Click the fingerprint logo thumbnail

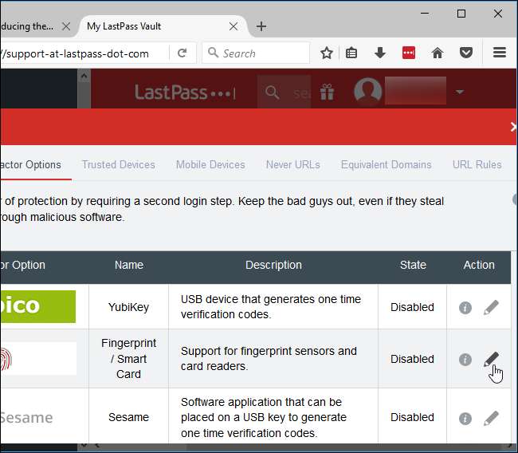38,359
